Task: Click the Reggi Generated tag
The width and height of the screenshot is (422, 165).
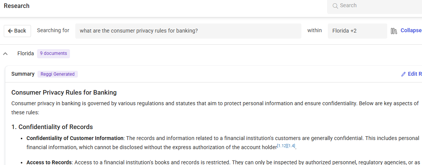Action: [57, 74]
